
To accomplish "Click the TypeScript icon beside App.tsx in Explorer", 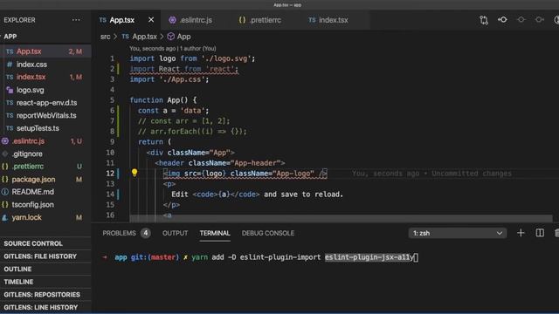I will [x=10, y=51].
